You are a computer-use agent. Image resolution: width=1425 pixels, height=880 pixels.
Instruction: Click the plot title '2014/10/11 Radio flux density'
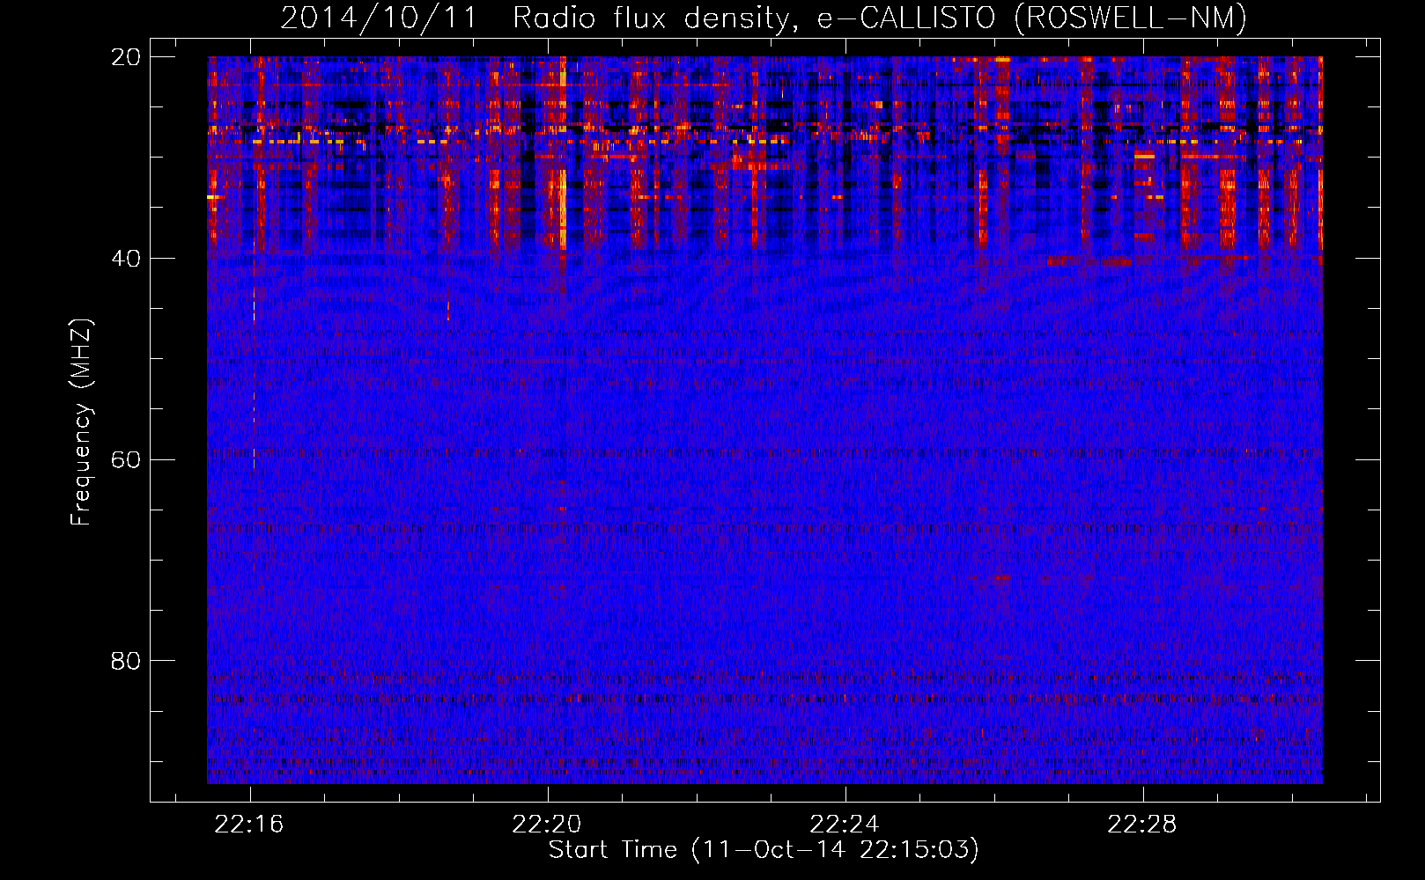tap(764, 18)
